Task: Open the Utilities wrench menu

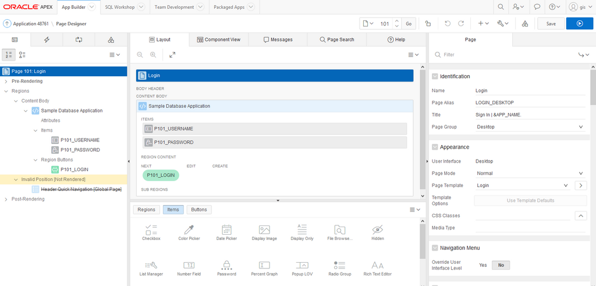Action: click(x=503, y=23)
